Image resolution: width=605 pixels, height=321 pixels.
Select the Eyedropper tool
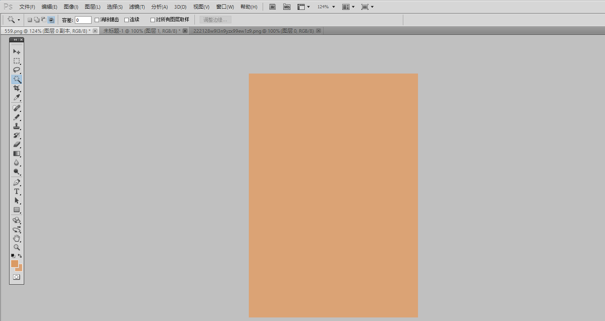[x=17, y=97]
